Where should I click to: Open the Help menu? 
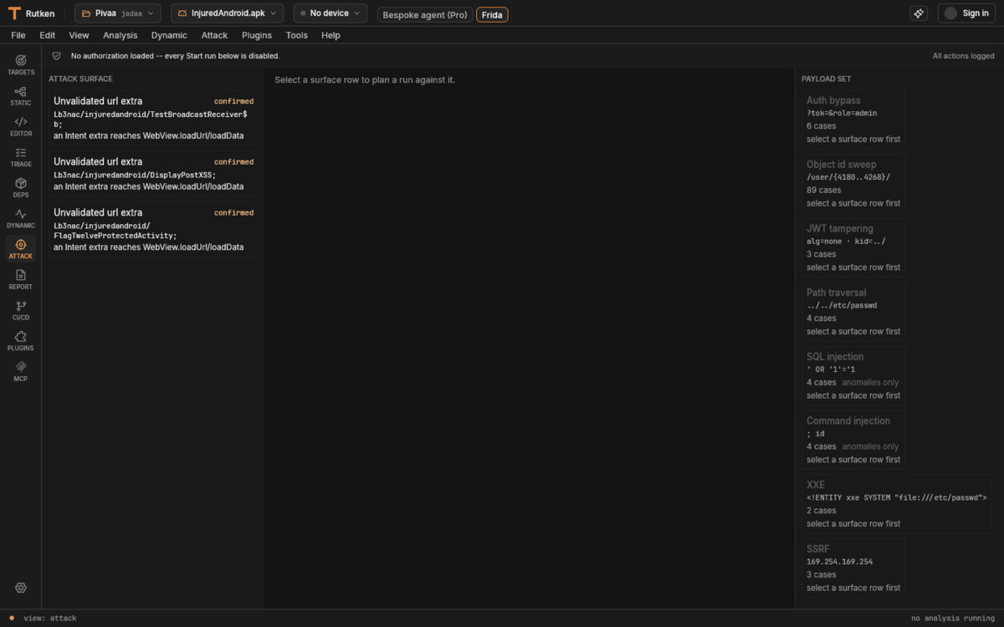tap(330, 35)
